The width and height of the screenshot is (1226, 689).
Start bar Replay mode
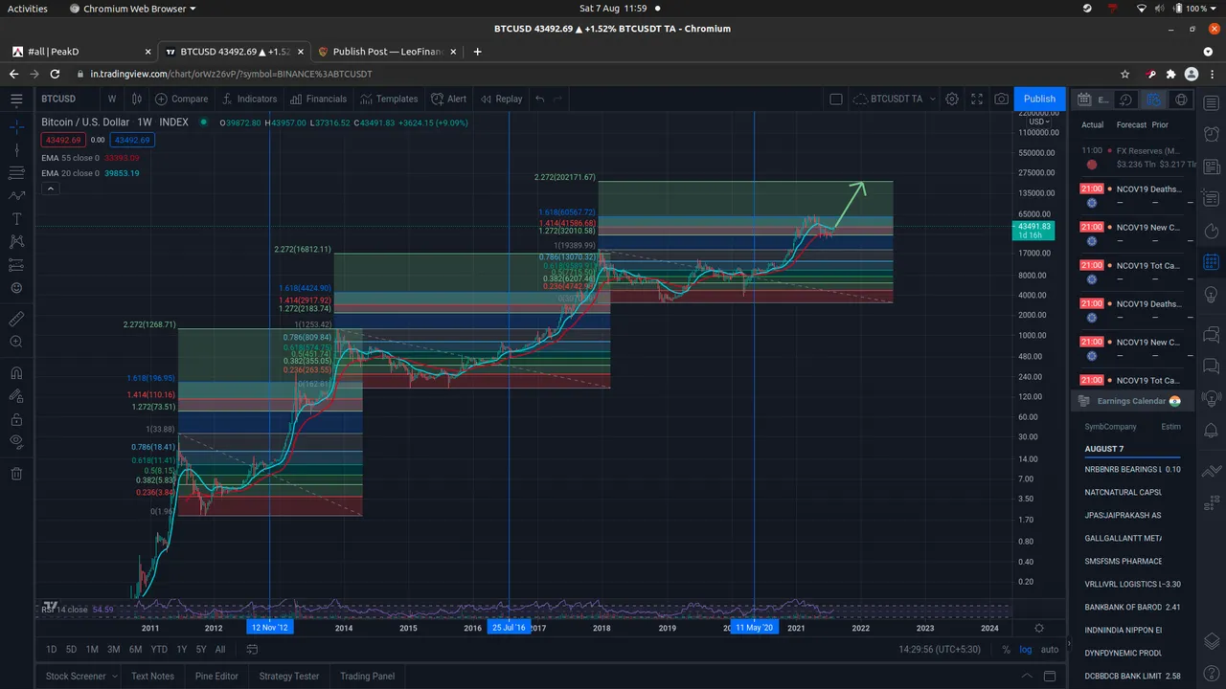501,99
